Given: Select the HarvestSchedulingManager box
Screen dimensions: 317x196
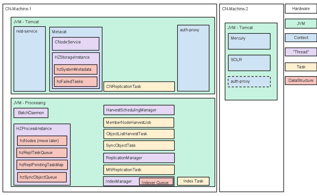Looking at the screenshot, I should click(x=139, y=110).
